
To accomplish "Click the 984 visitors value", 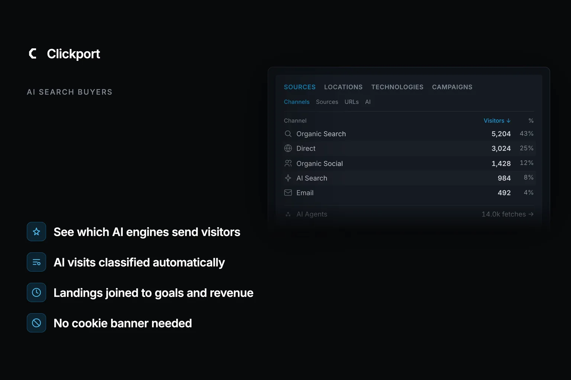I will [x=504, y=178].
